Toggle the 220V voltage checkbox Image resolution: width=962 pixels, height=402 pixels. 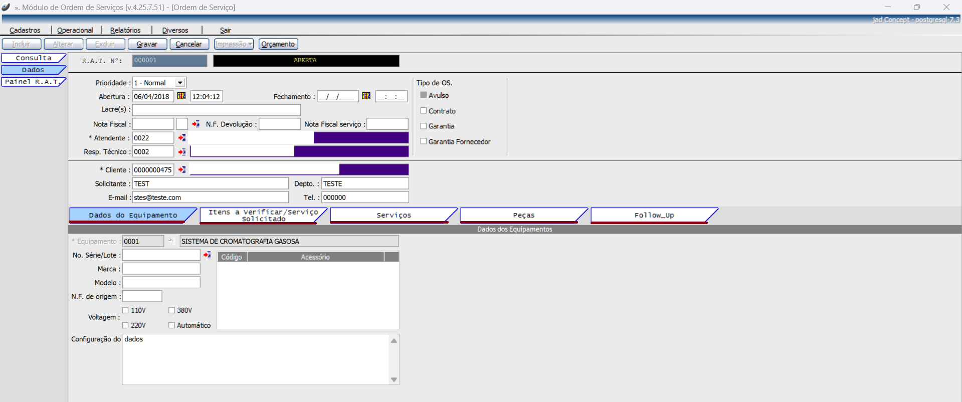126,325
